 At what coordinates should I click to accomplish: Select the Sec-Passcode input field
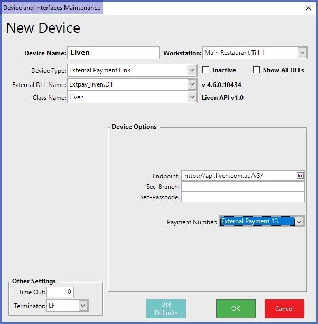(x=242, y=197)
